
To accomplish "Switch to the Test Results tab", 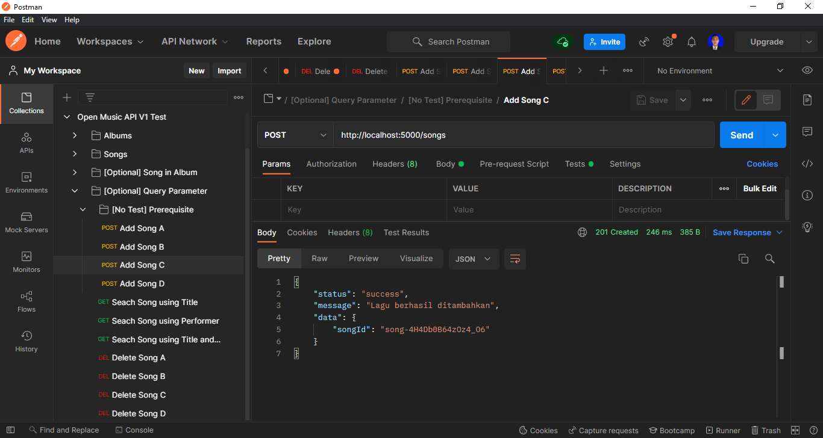I will pos(406,232).
